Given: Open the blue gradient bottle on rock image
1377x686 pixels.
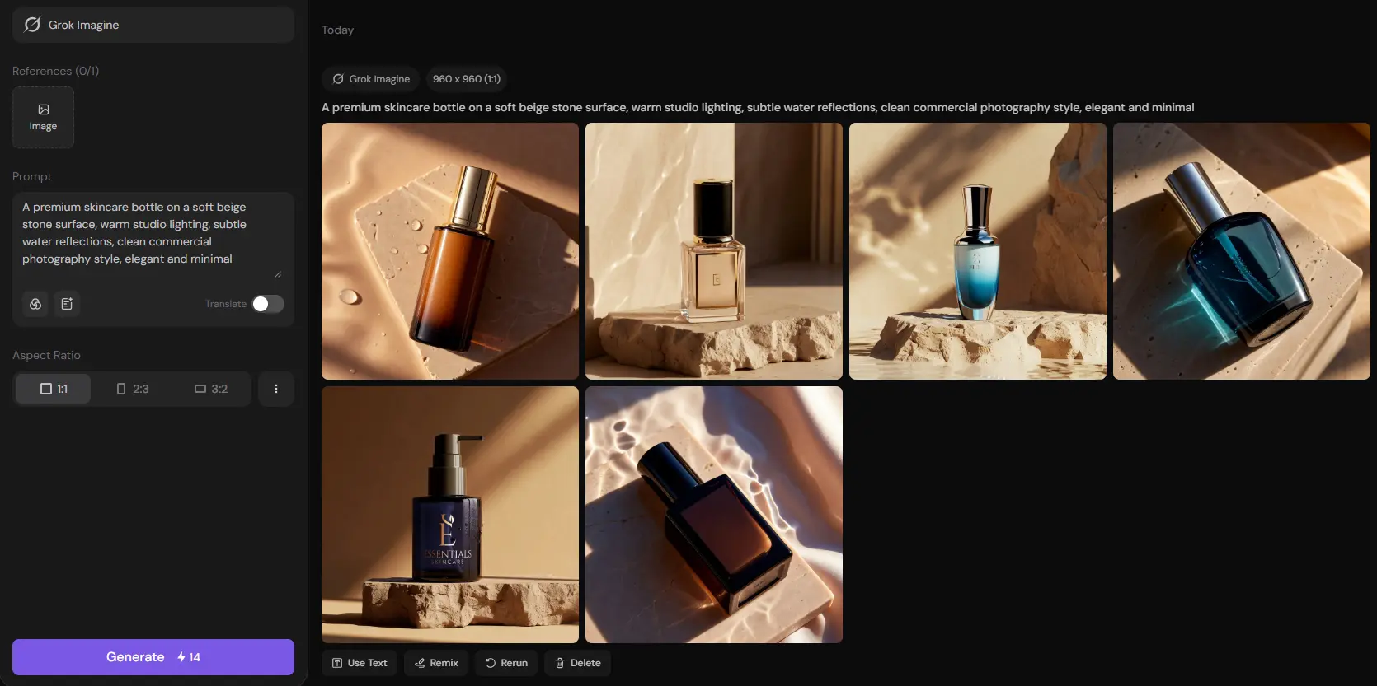Looking at the screenshot, I should click(x=978, y=251).
